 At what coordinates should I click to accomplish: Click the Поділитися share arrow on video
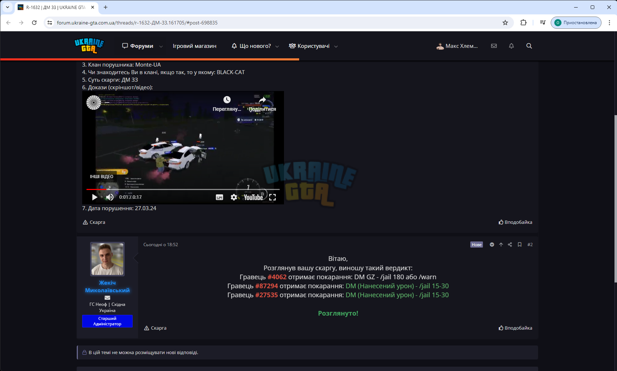pyautogui.click(x=262, y=100)
